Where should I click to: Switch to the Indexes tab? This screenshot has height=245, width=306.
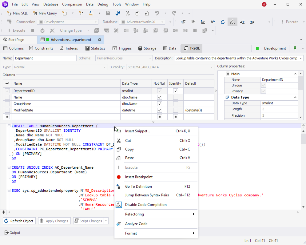(69, 48)
